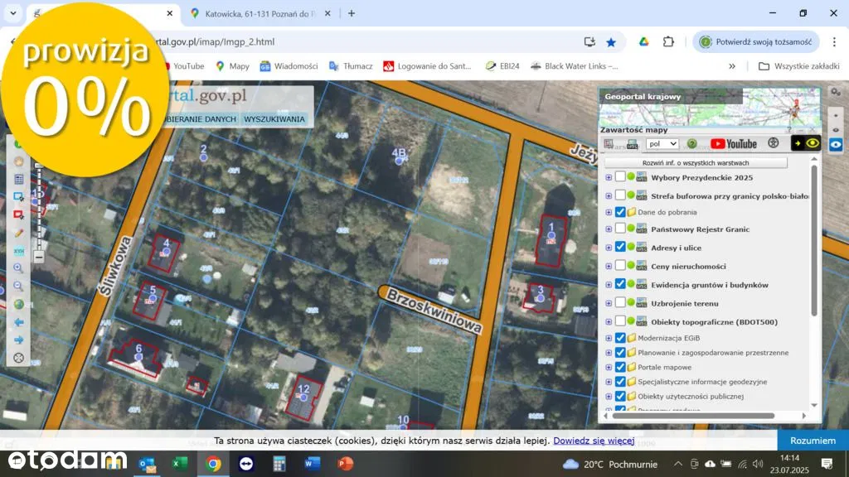Enable Wybory Prezydenckie 2025 layer
Viewport: 849px width, 477px height.
pyautogui.click(x=620, y=176)
